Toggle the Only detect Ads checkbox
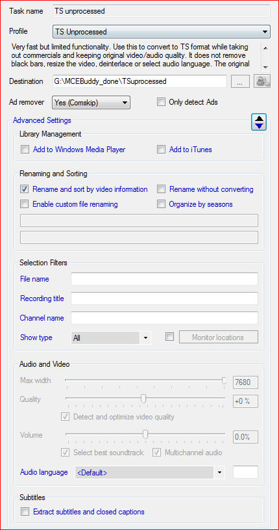The height and width of the screenshot is (530, 279). point(162,102)
